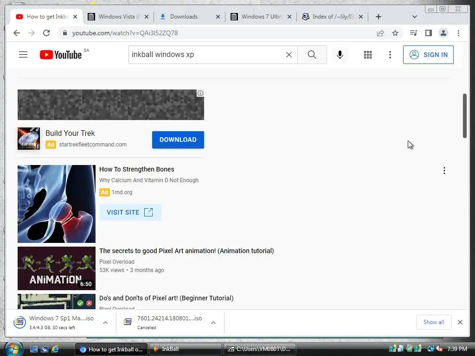
Task: Click the address bar URL
Action: pos(125,33)
